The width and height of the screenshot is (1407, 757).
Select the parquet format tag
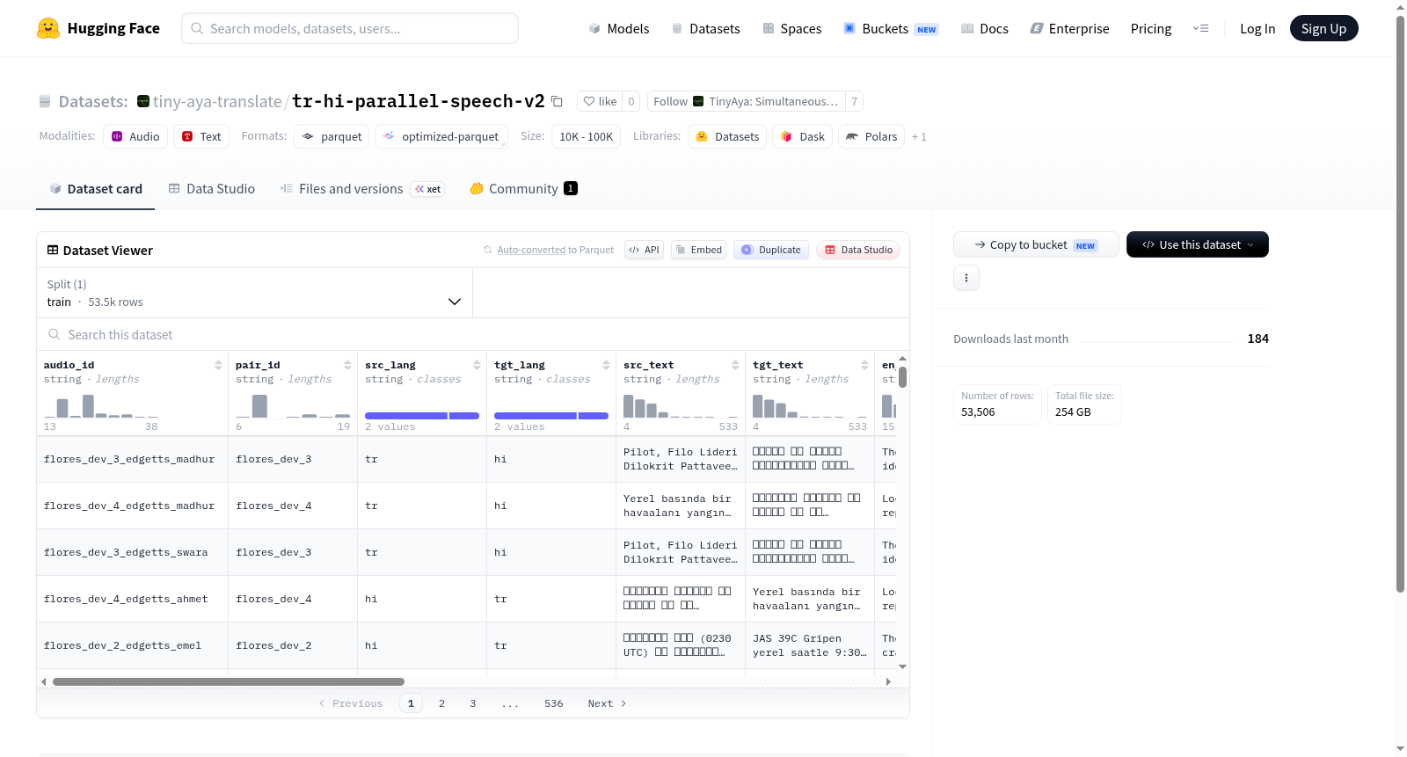pos(332,136)
